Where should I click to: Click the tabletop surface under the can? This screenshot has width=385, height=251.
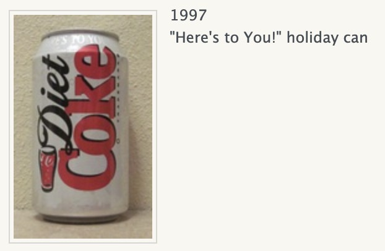[x=83, y=231]
